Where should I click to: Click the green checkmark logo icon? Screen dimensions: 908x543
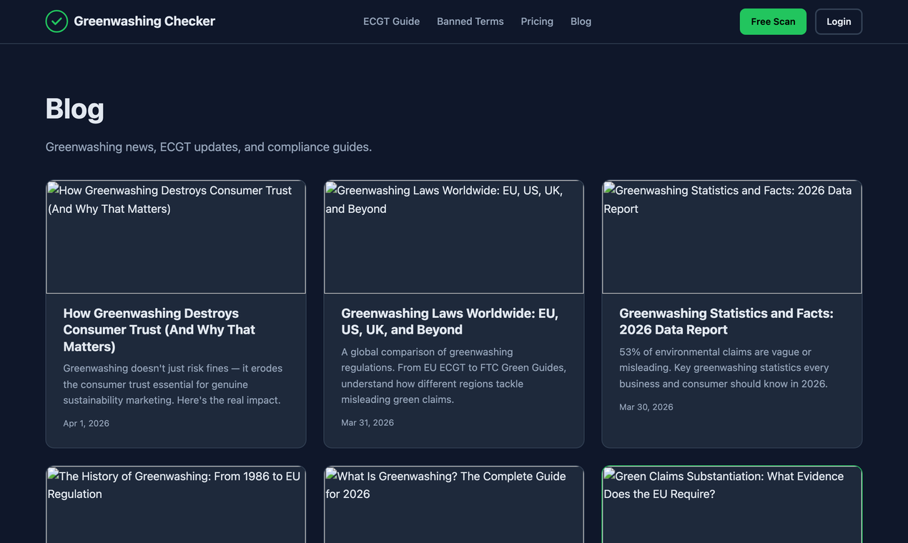click(x=56, y=21)
